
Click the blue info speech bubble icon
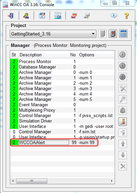click(x=114, y=16)
